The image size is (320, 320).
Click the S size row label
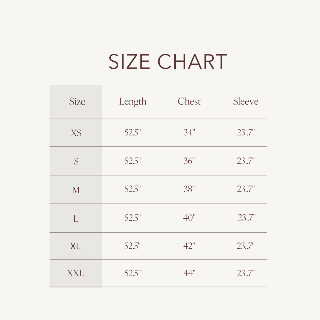76,161
